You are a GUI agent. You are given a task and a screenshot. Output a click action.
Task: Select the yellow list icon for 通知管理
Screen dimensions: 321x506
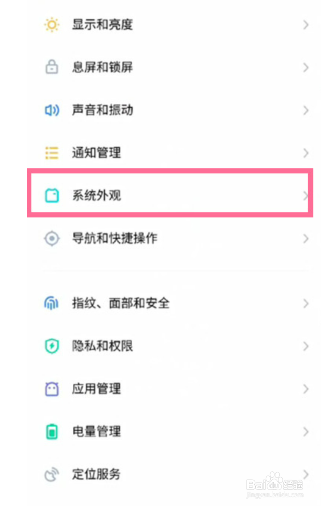click(51, 153)
